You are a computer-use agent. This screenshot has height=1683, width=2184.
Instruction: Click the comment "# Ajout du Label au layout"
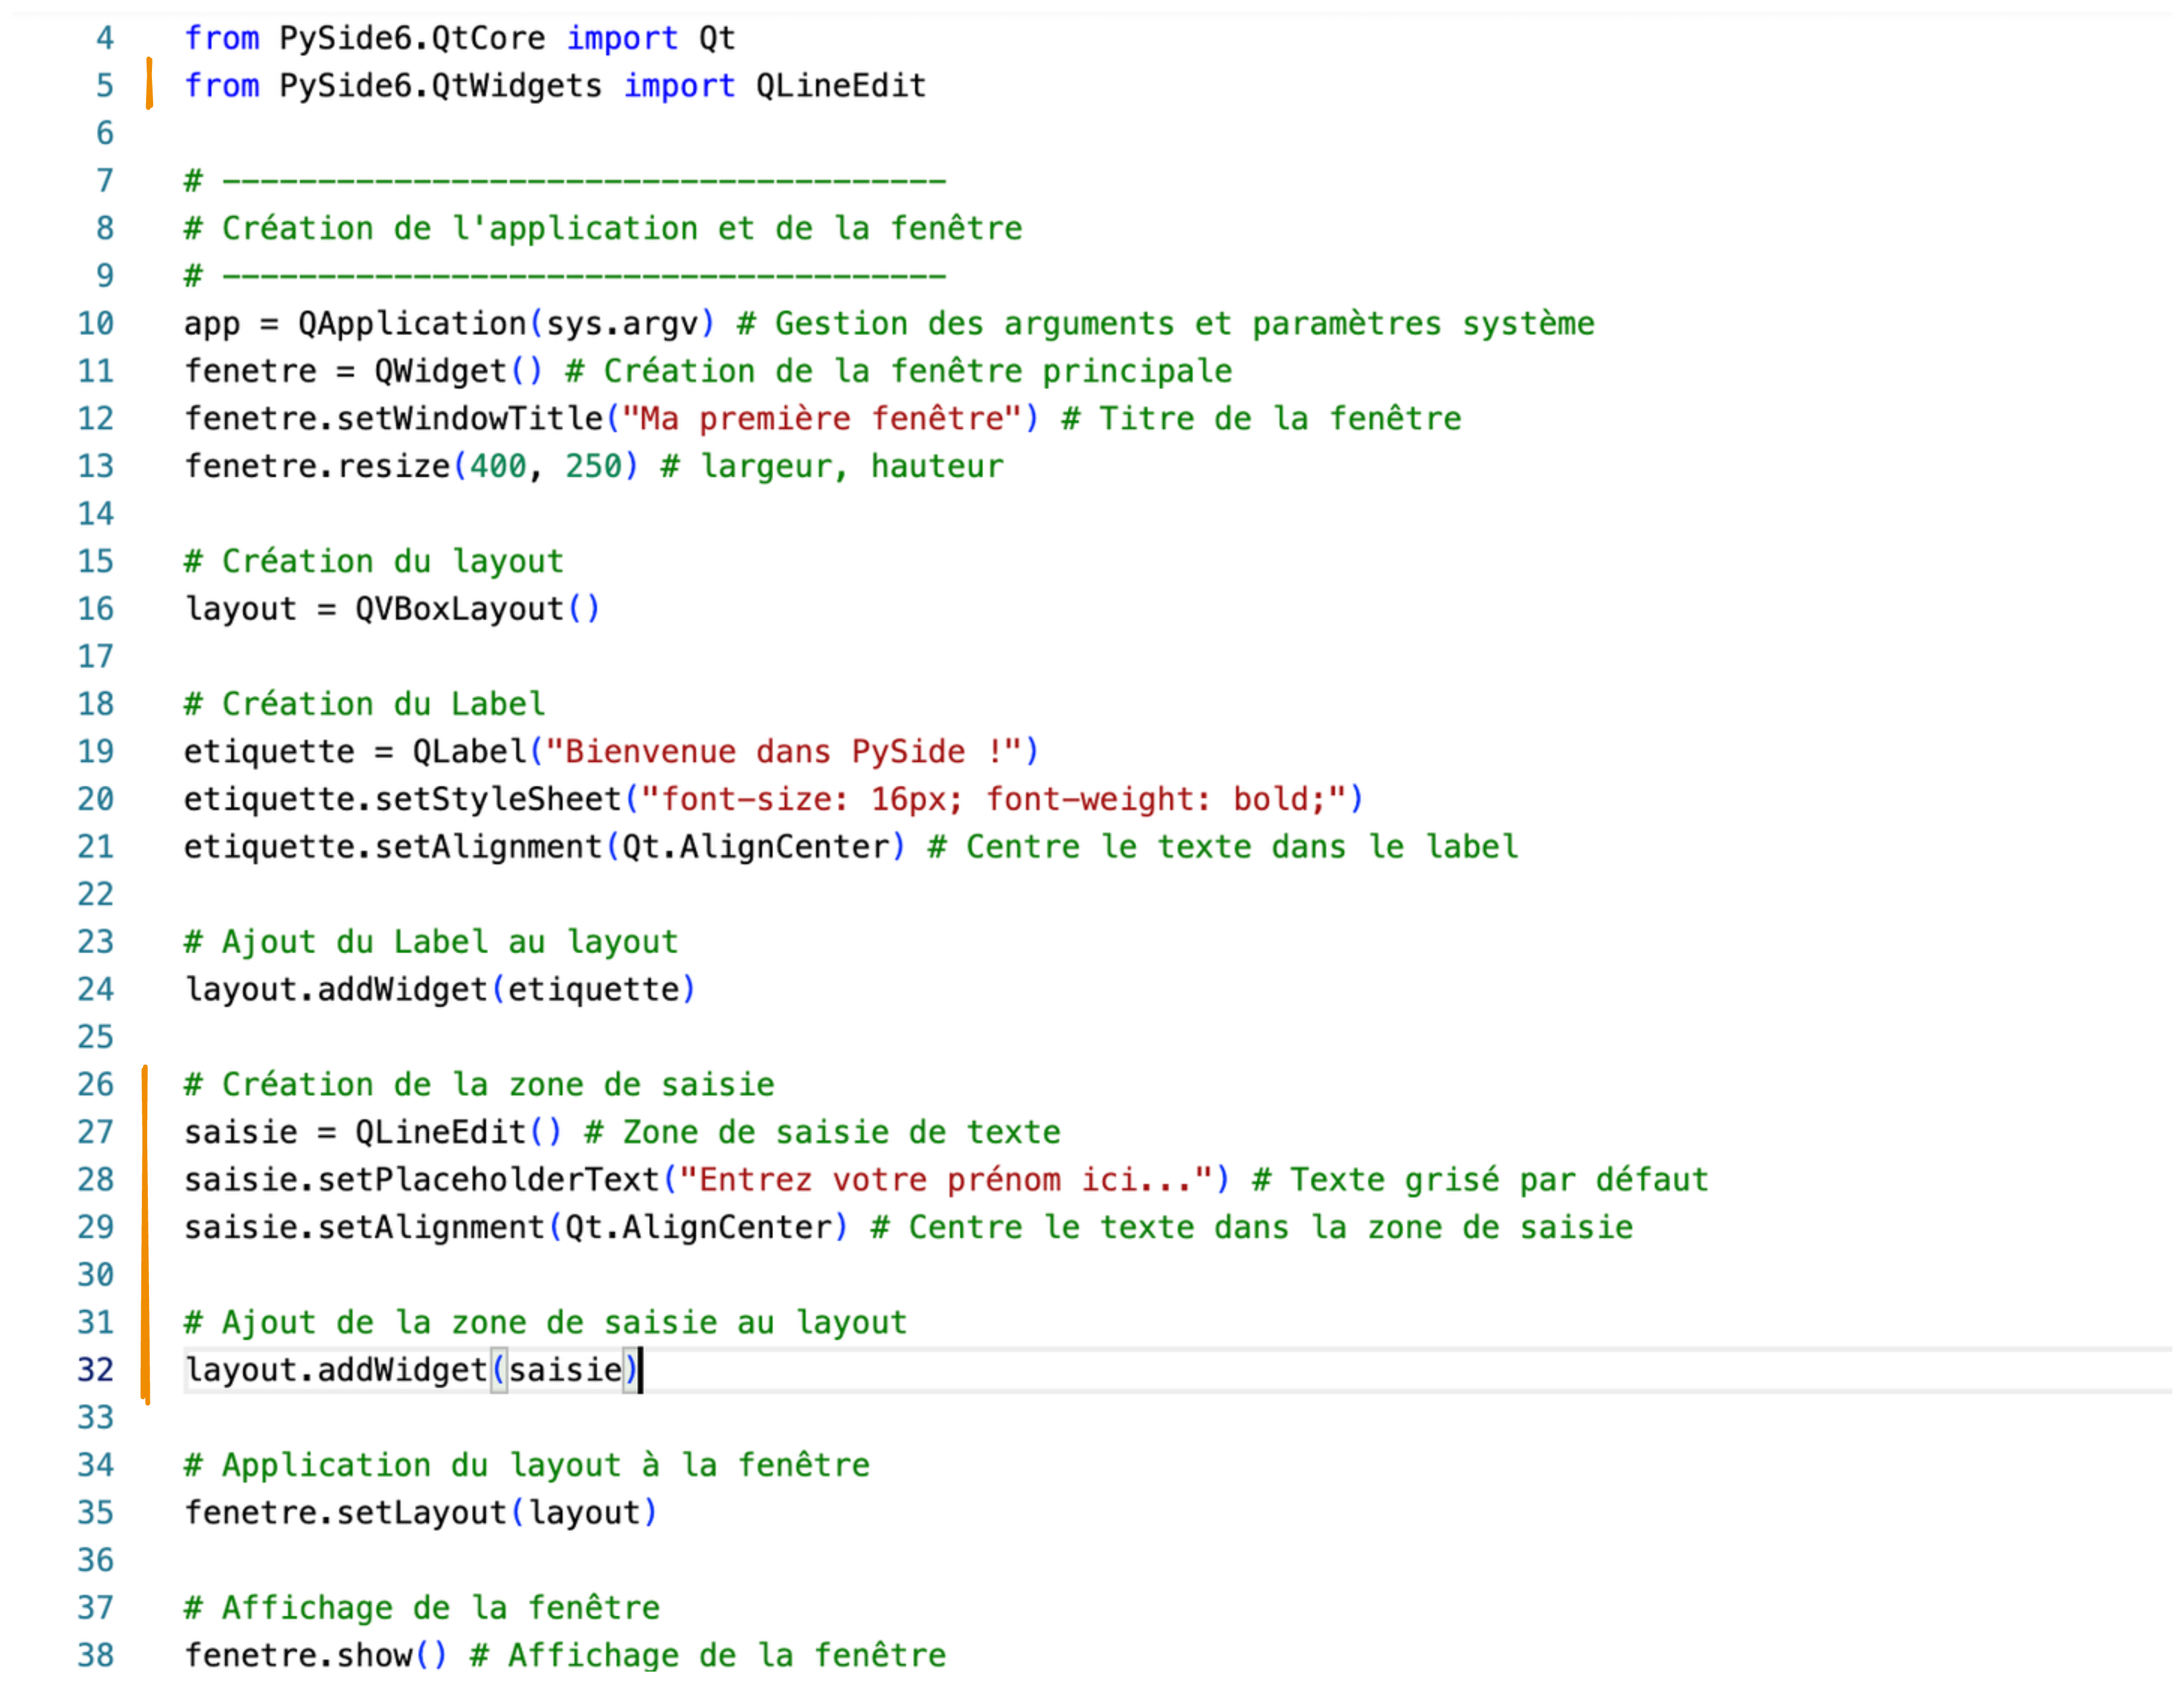431,941
